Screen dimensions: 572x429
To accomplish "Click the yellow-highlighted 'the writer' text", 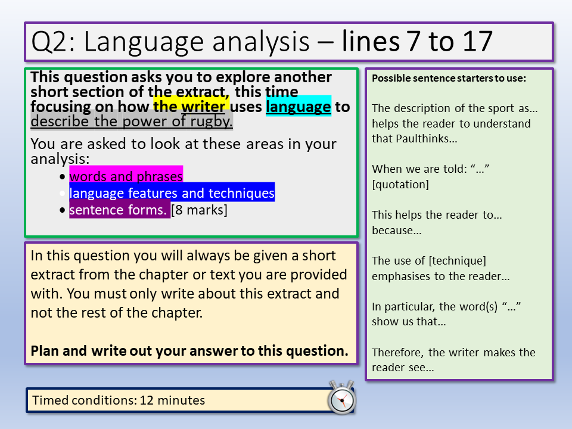I will tap(191, 107).
